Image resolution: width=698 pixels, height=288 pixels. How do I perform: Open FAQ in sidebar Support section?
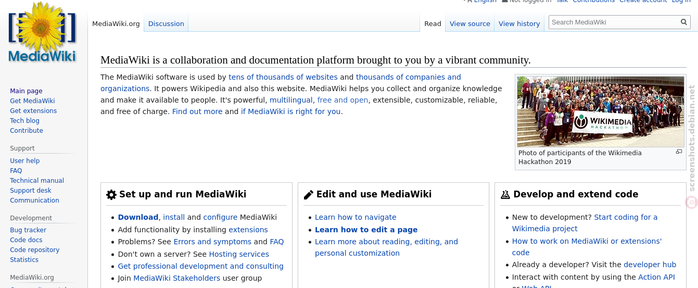pos(16,171)
